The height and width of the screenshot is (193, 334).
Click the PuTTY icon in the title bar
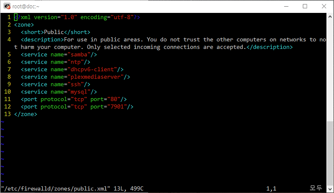7,6
